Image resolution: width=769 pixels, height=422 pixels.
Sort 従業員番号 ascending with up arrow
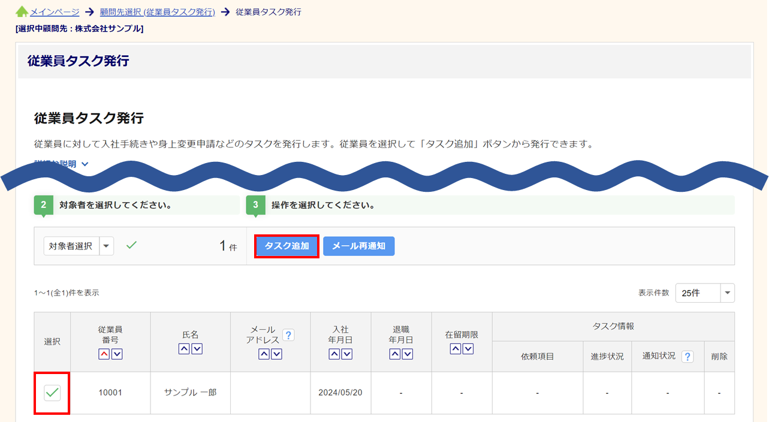point(104,354)
